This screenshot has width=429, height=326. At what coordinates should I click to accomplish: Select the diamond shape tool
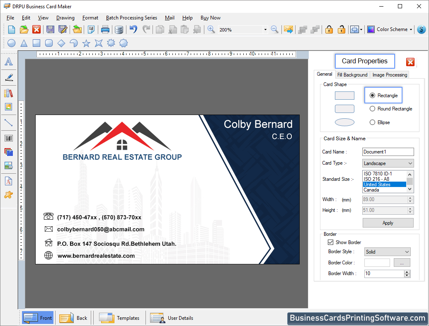tap(61, 43)
